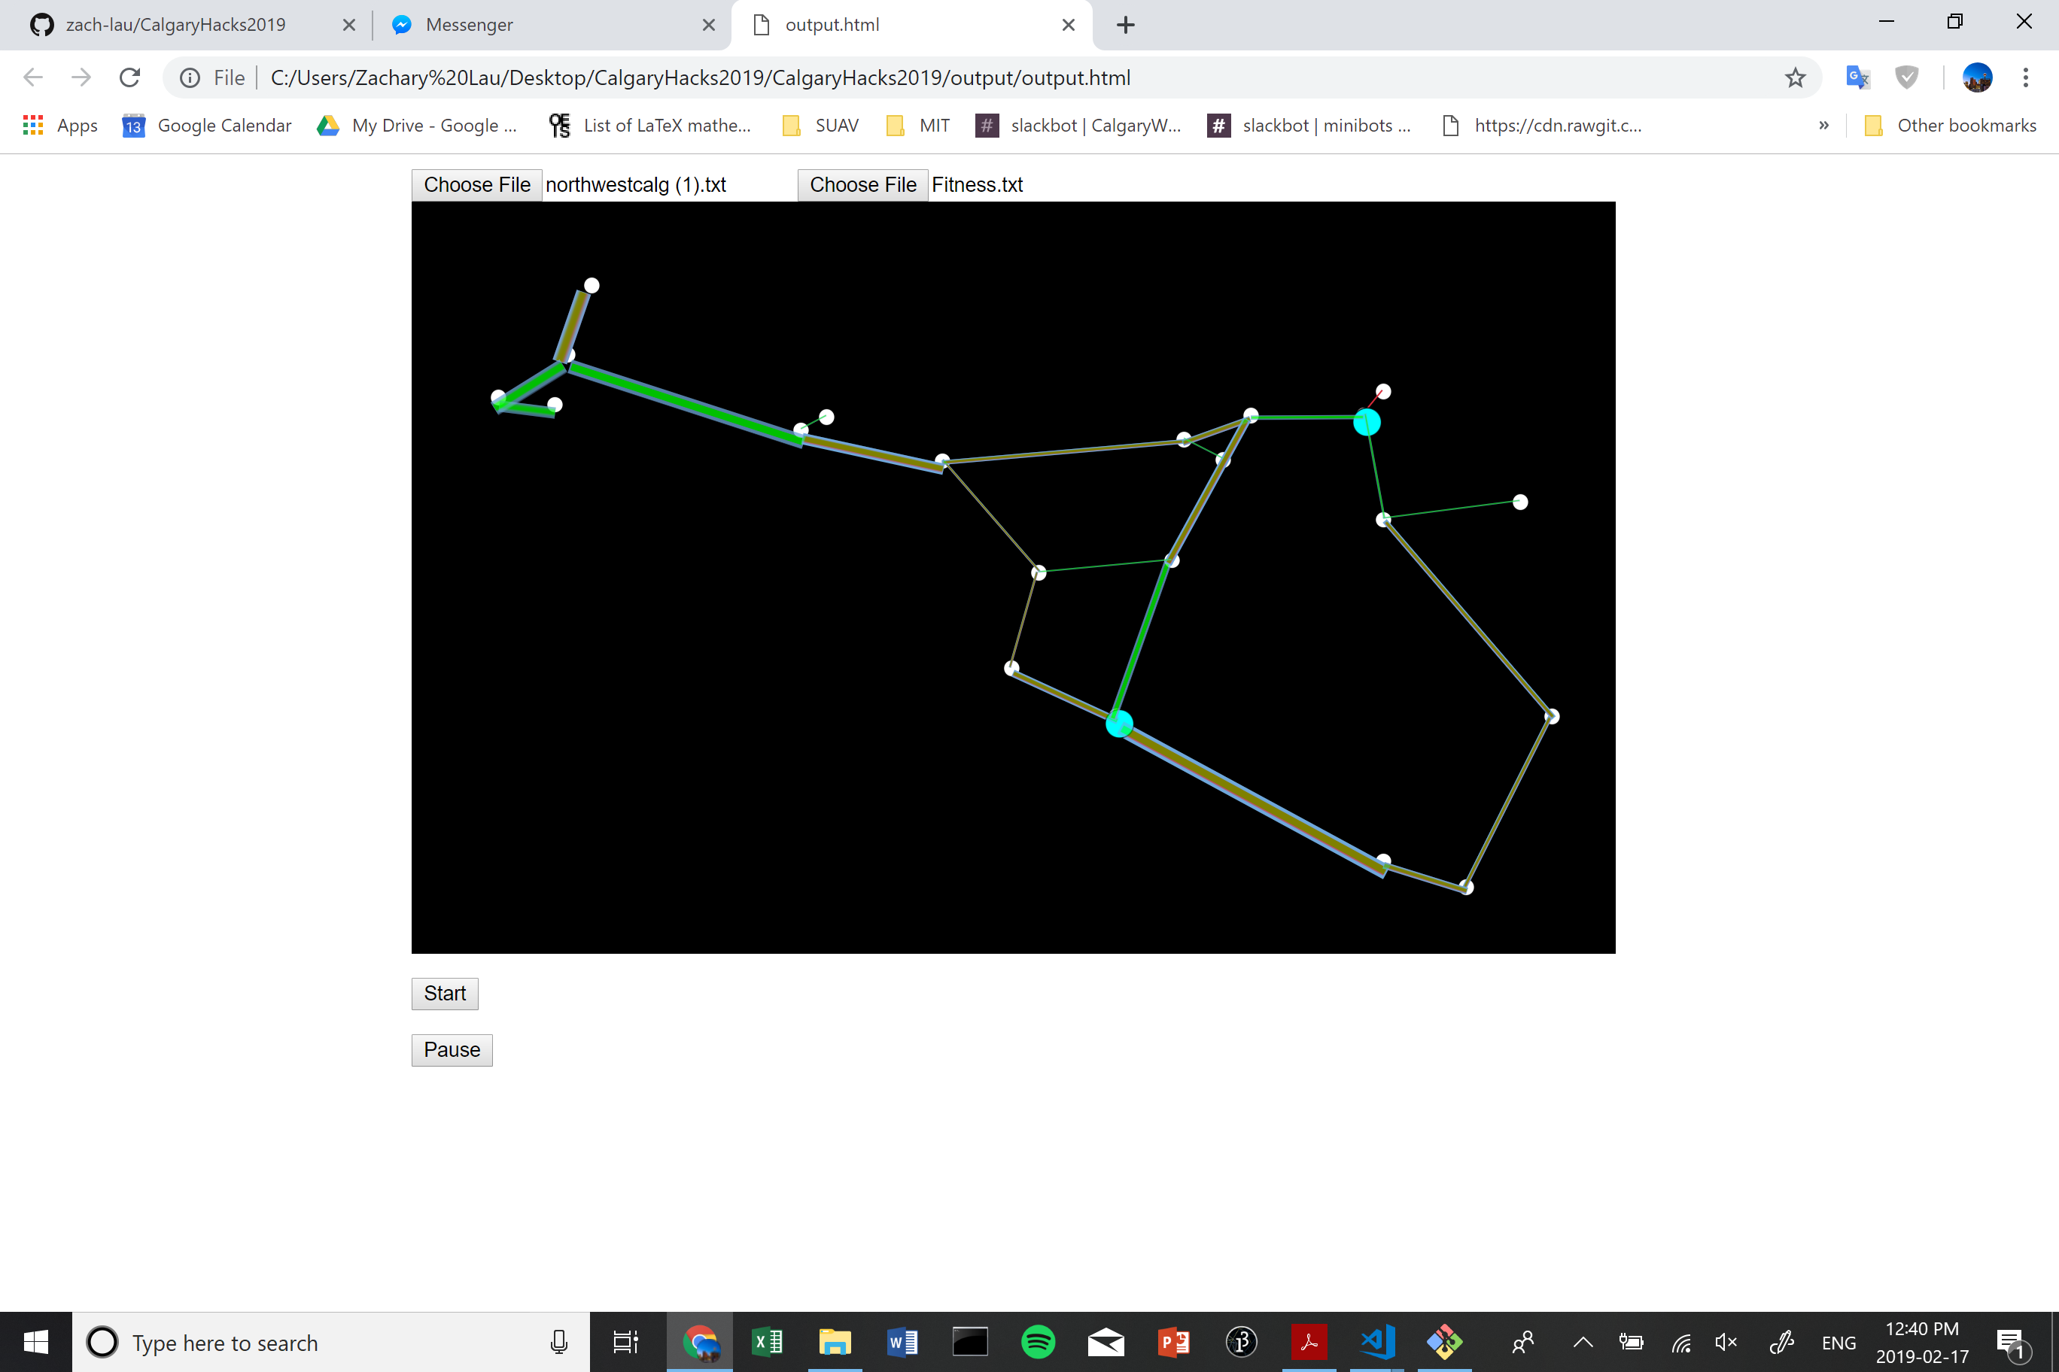Show hidden system tray icons

[1583, 1342]
